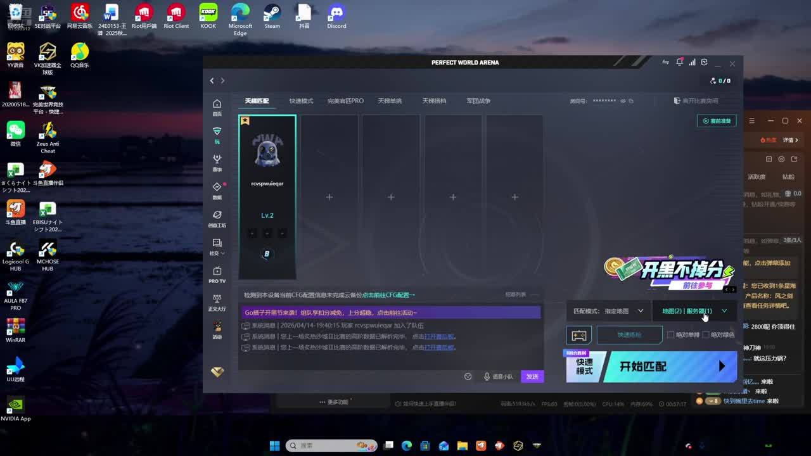Switch to the 快速模式 tab
The height and width of the screenshot is (456, 811).
[301, 101]
